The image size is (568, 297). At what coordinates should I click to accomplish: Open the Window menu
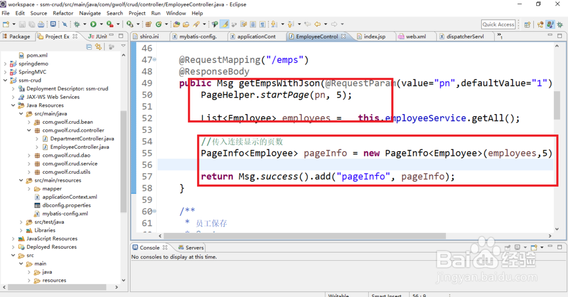[176, 13]
